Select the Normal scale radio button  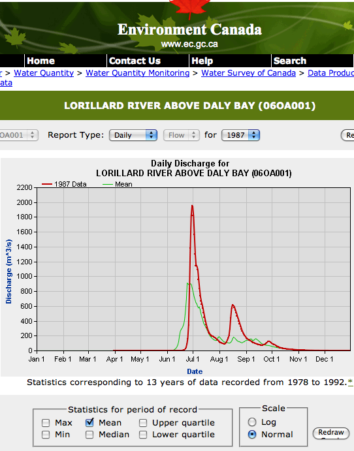pos(252,434)
